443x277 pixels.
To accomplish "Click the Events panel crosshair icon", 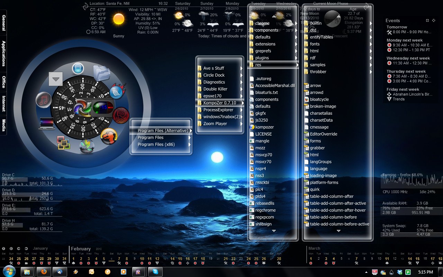I will click(427, 20).
